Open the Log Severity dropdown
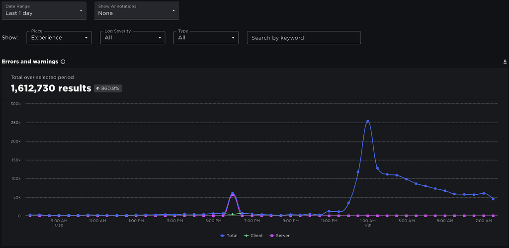The width and height of the screenshot is (509, 248). click(x=132, y=38)
